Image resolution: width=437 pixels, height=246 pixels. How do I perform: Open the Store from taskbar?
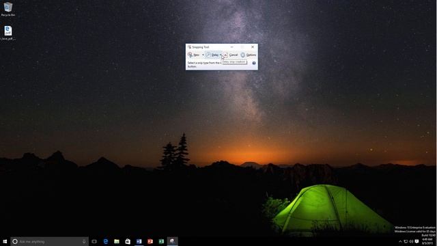[x=128, y=241]
